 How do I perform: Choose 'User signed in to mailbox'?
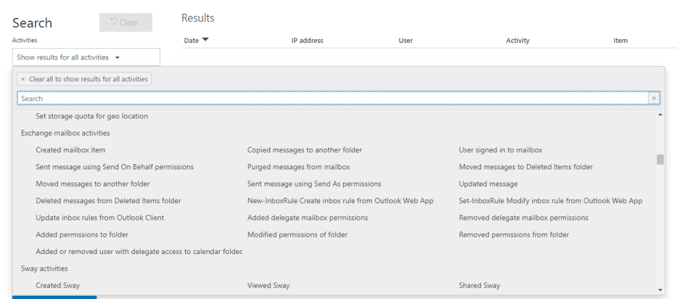point(500,150)
